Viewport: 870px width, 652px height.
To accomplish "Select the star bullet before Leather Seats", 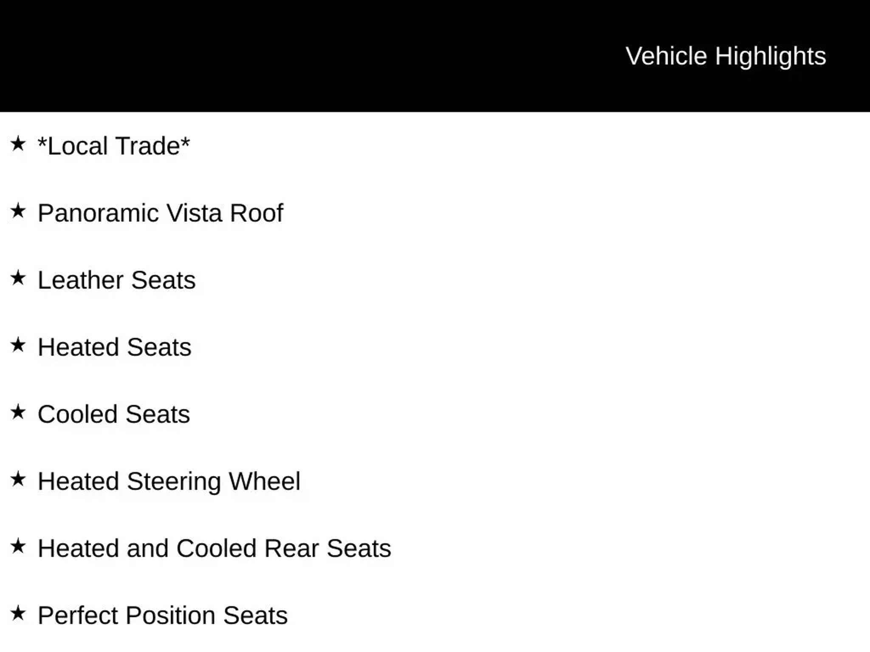I will [18, 278].
